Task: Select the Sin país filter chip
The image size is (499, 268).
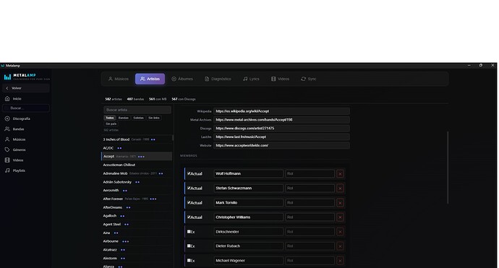Action: tap(111, 124)
